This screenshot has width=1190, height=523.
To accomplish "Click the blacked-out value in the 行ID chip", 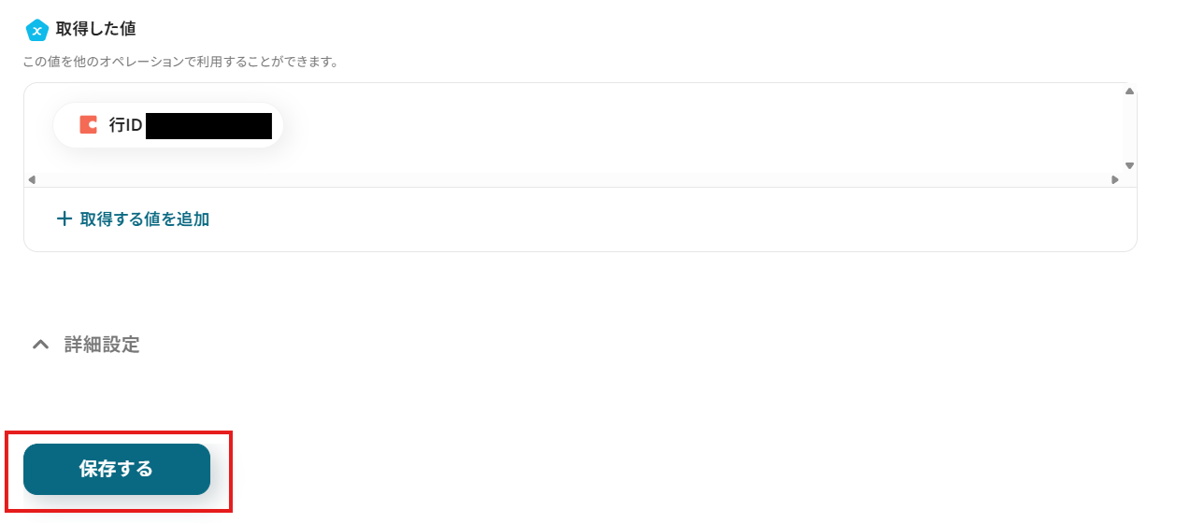I will 208,125.
